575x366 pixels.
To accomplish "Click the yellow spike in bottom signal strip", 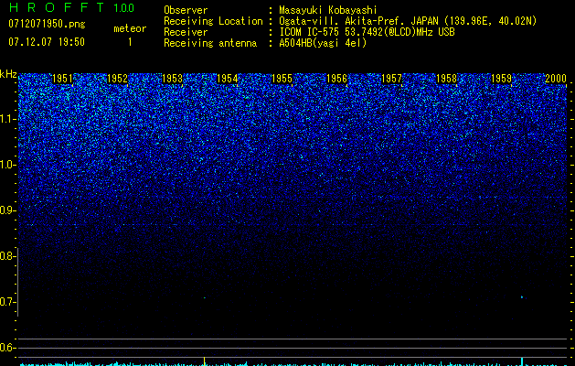I will (x=204, y=361).
